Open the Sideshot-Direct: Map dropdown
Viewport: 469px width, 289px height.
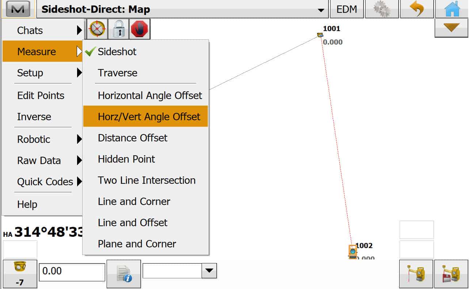pos(182,9)
